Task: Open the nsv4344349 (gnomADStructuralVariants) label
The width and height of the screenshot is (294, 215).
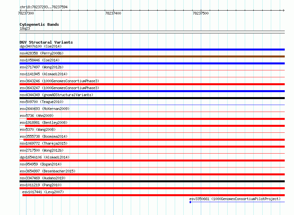Action: click(56, 95)
